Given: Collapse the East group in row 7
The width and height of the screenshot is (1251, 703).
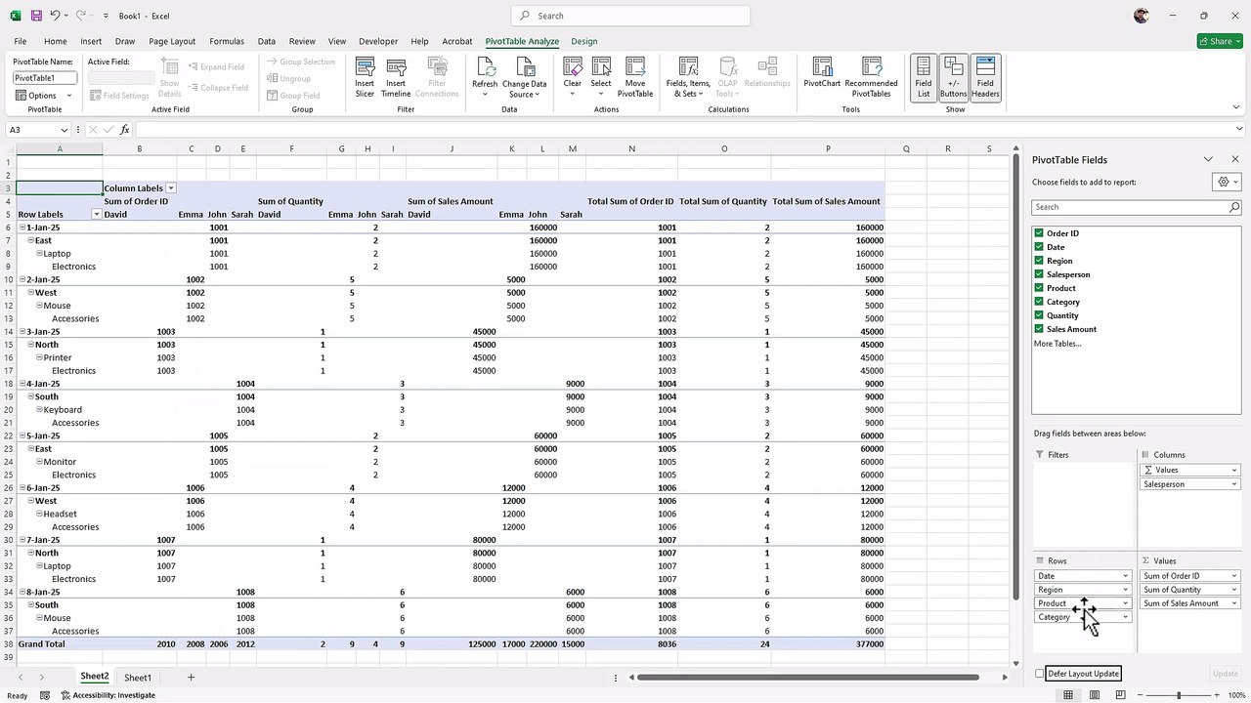Looking at the screenshot, I should (x=31, y=240).
